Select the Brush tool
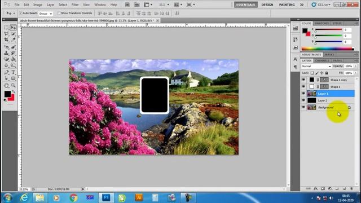This screenshot has width=361, height=203. pos(13,47)
